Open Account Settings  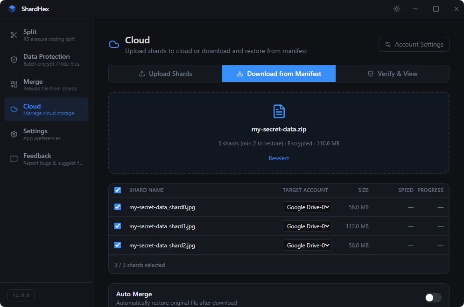click(x=414, y=44)
